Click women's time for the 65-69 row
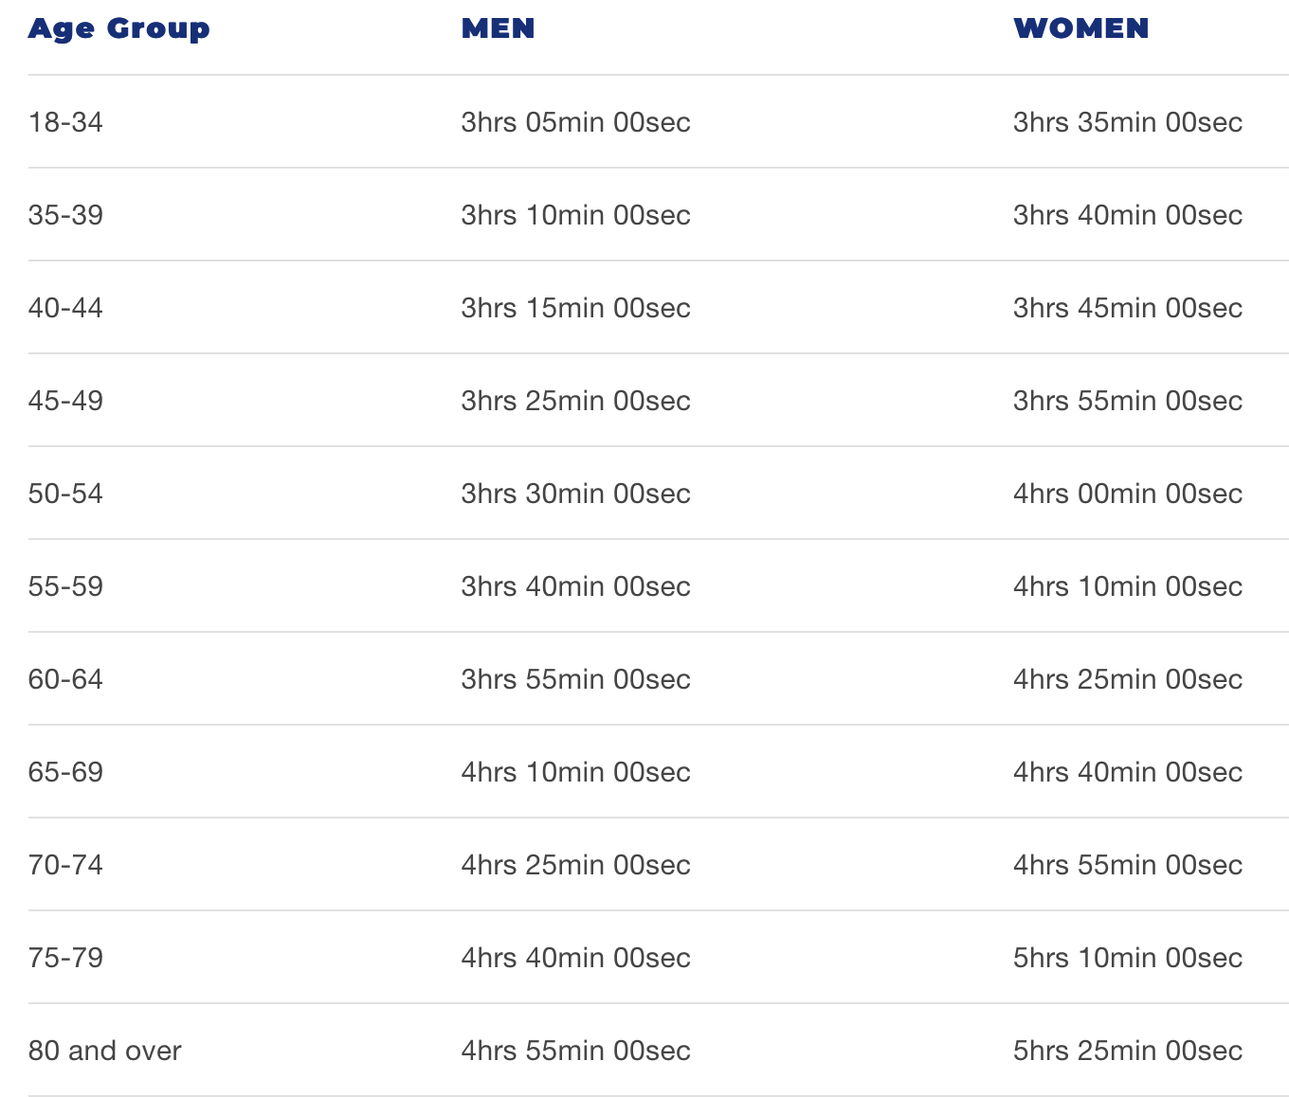 (x=1128, y=772)
